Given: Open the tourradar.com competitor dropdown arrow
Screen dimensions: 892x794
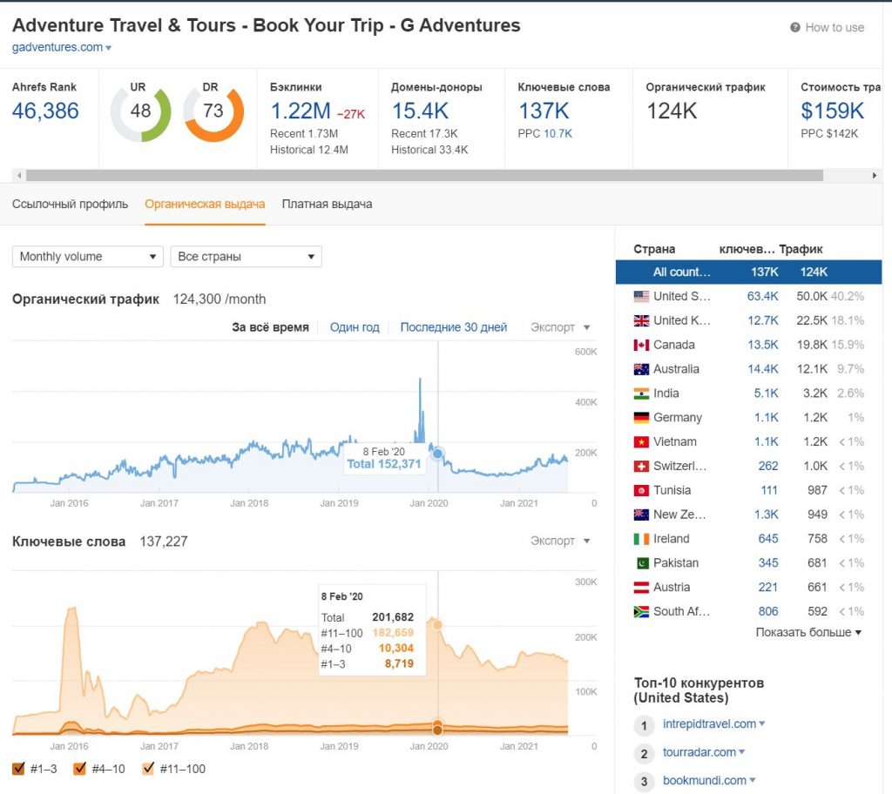Looking at the screenshot, I should [741, 752].
